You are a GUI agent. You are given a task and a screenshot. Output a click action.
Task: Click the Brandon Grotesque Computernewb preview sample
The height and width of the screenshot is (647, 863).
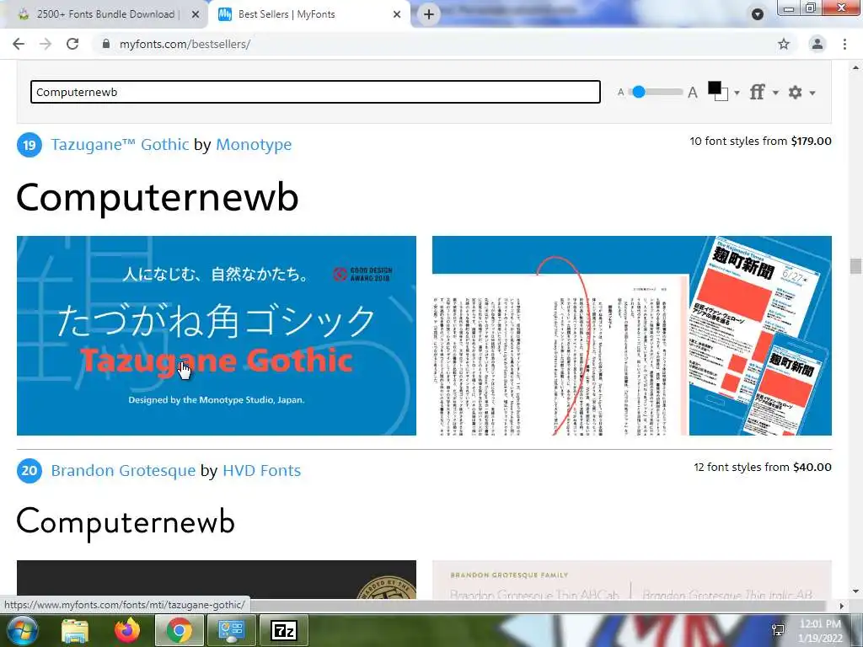click(126, 522)
